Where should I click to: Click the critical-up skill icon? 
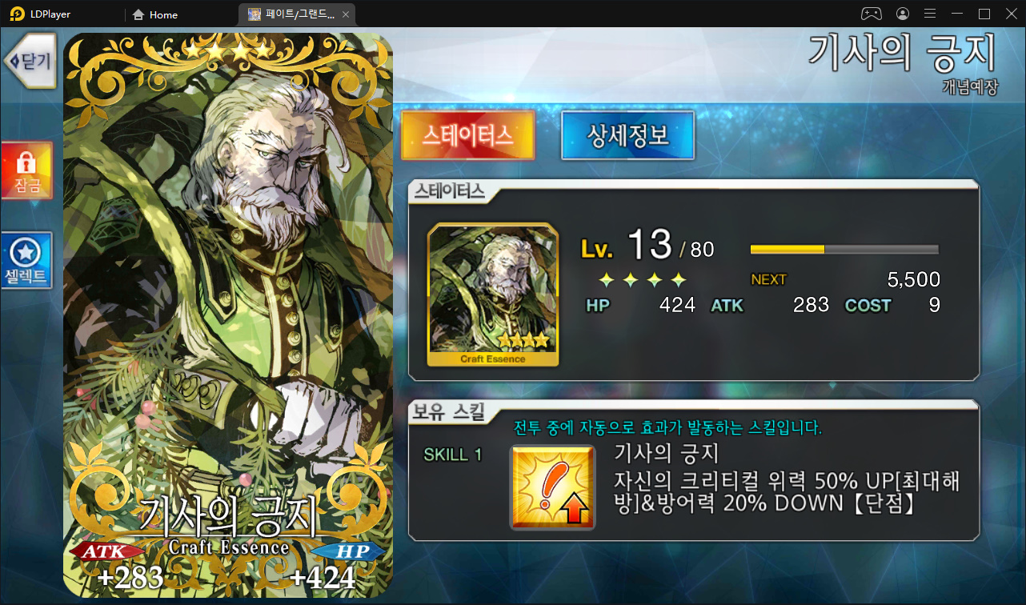pos(553,487)
